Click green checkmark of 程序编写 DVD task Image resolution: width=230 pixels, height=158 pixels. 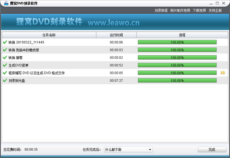[5, 73]
